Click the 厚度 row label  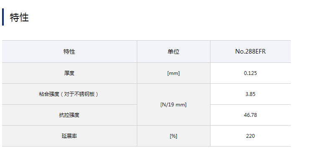(69, 73)
